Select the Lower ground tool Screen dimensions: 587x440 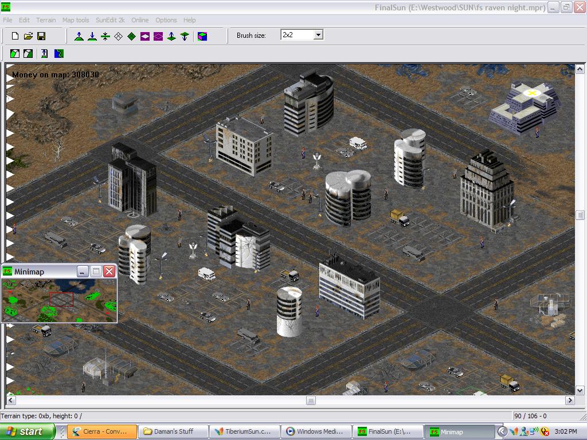(92, 36)
